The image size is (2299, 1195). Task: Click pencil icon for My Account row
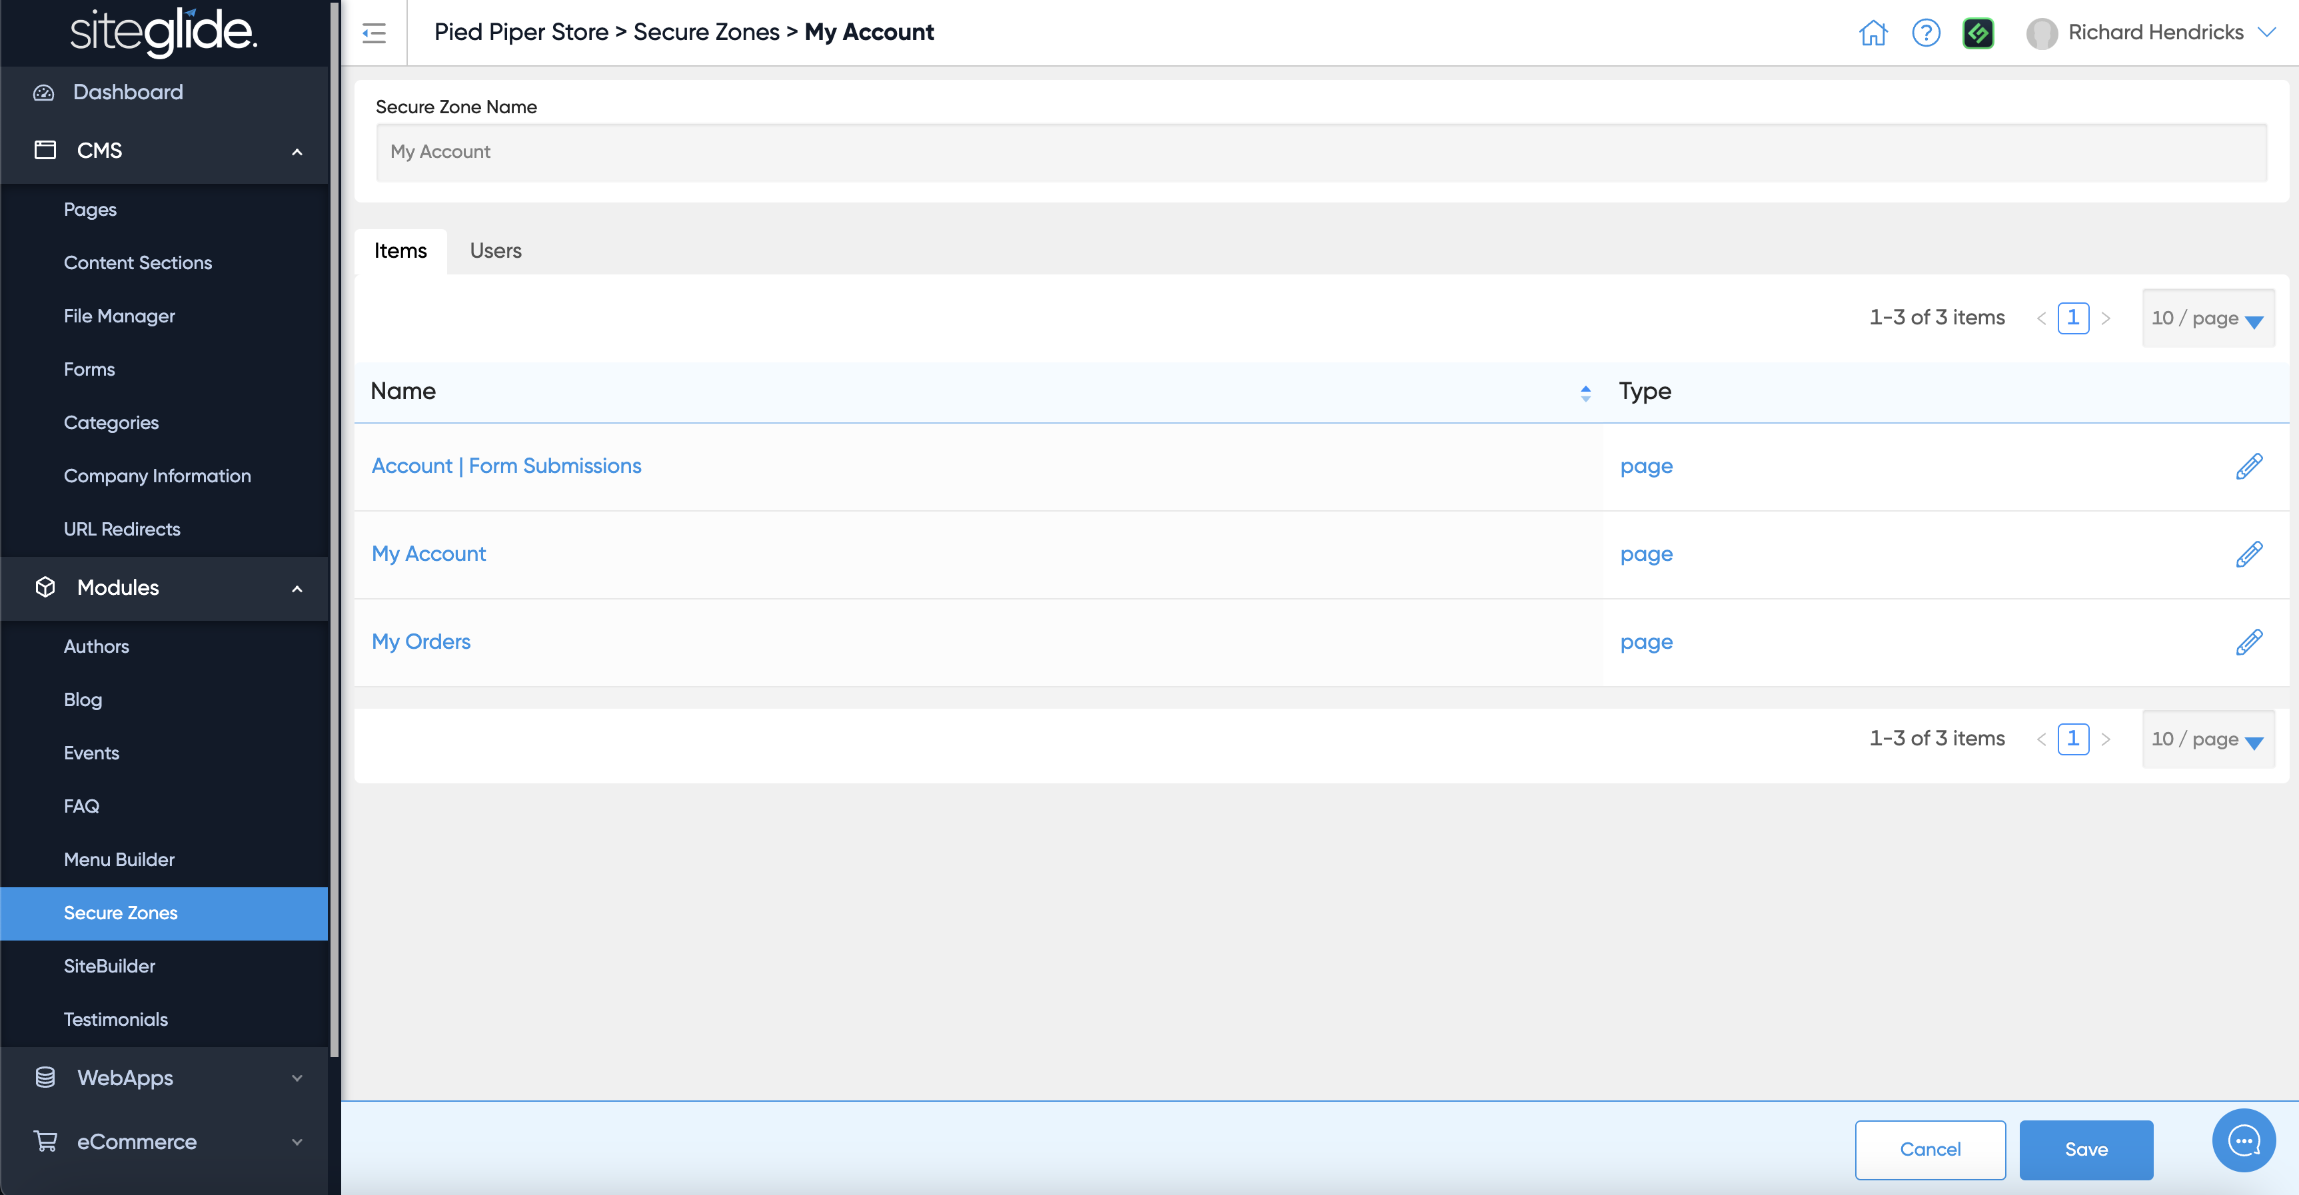[x=2248, y=554]
